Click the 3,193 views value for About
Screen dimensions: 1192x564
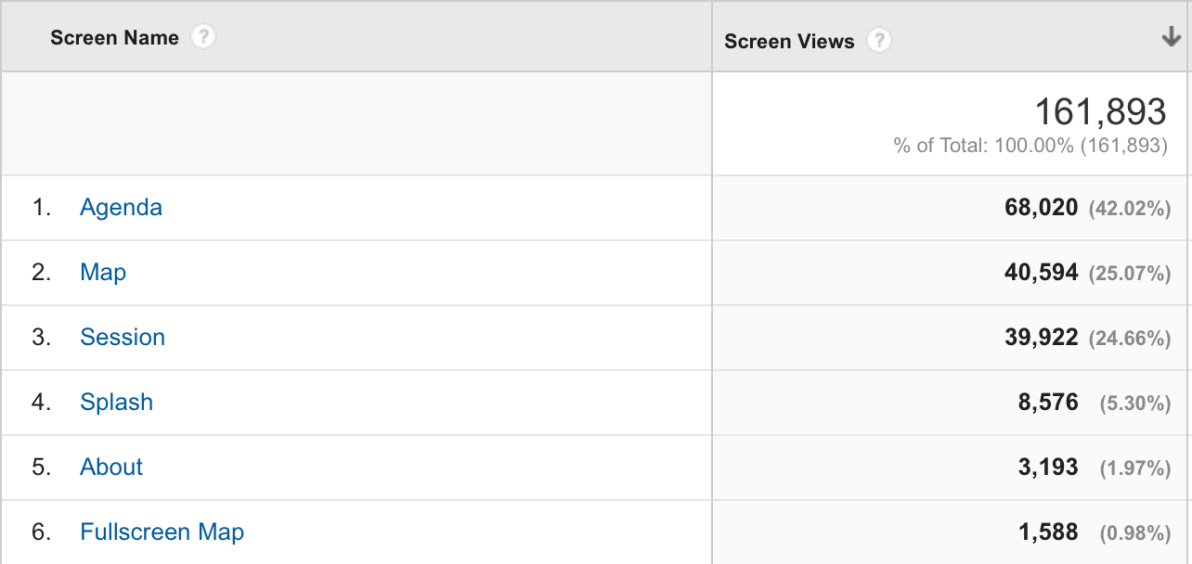(x=1048, y=468)
